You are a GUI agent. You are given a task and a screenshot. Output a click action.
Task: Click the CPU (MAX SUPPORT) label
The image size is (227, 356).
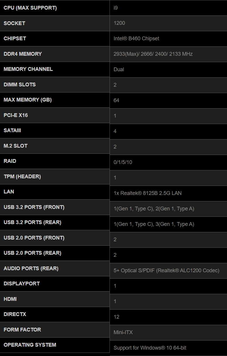(x=30, y=8)
